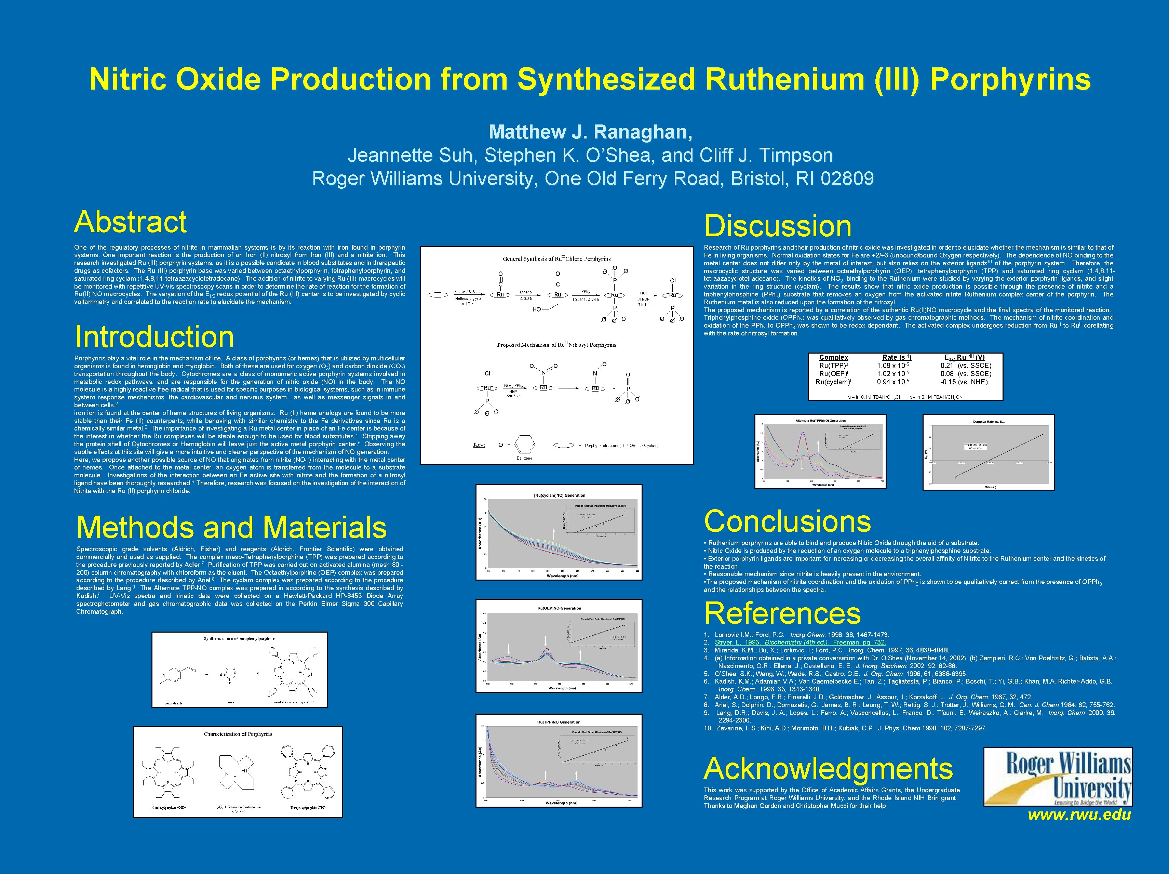Select the Ru(OEP)NO Generation graph
The width and height of the screenshot is (1169, 874).
click(559, 646)
